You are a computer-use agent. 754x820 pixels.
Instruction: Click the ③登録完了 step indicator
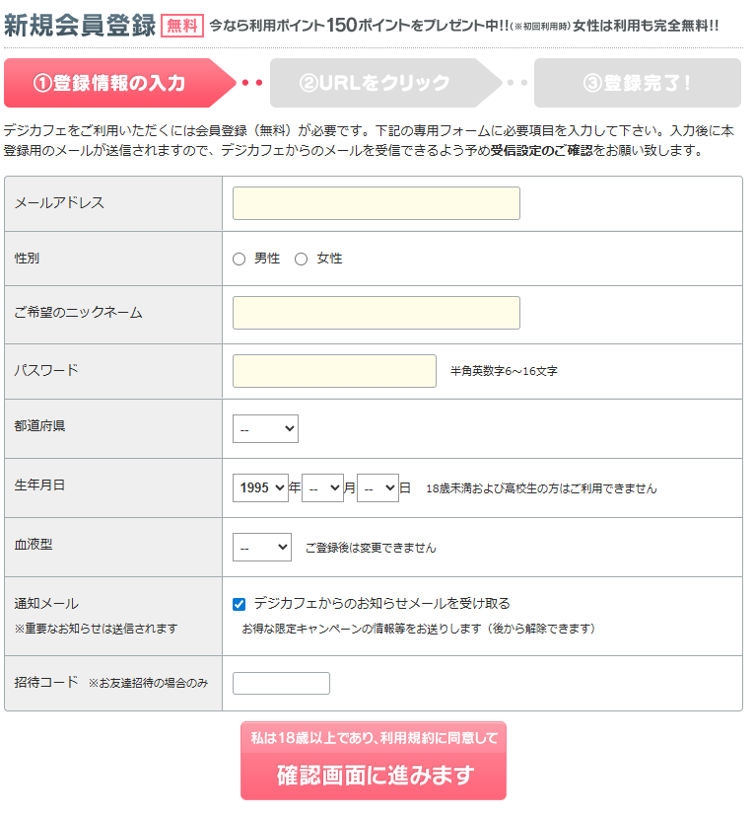[635, 84]
